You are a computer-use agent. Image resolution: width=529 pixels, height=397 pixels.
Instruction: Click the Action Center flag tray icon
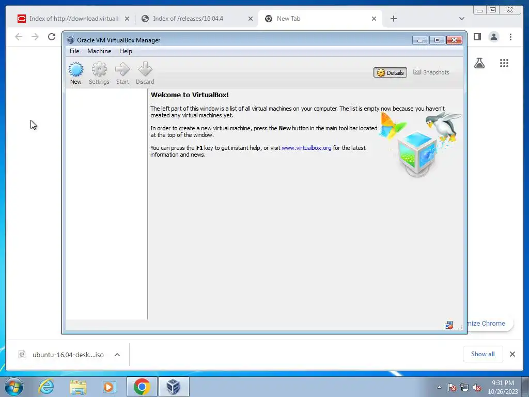(x=452, y=387)
